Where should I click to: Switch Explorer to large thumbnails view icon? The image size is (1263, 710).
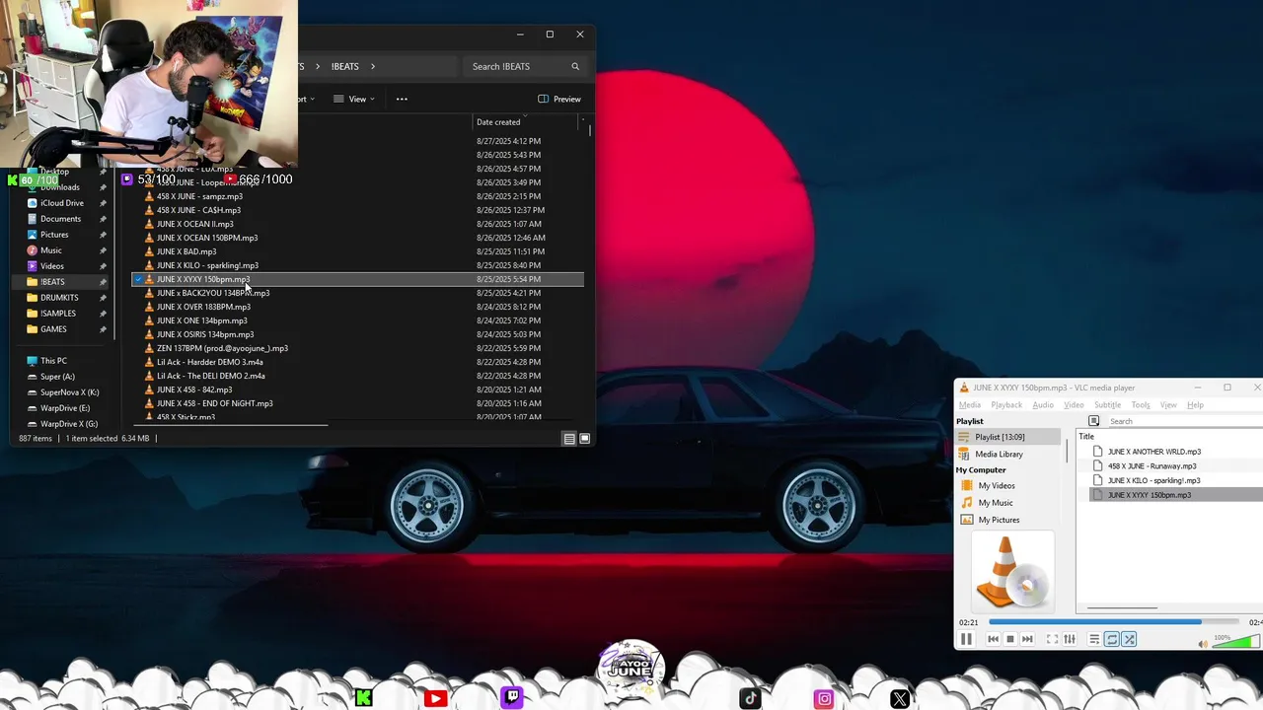click(x=584, y=439)
